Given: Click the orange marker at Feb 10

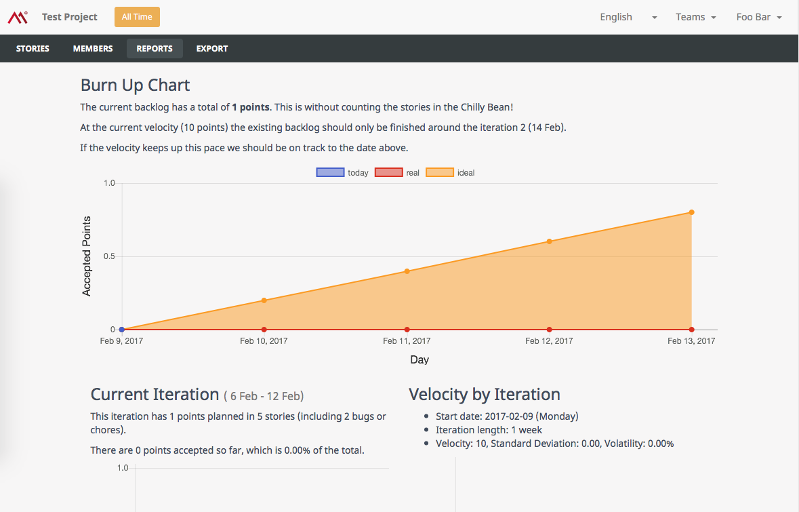Looking at the screenshot, I should 264,299.
